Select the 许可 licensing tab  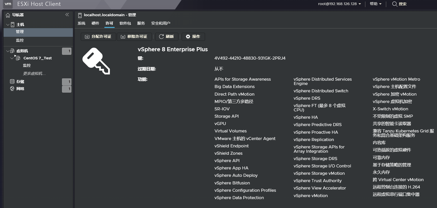109,23
